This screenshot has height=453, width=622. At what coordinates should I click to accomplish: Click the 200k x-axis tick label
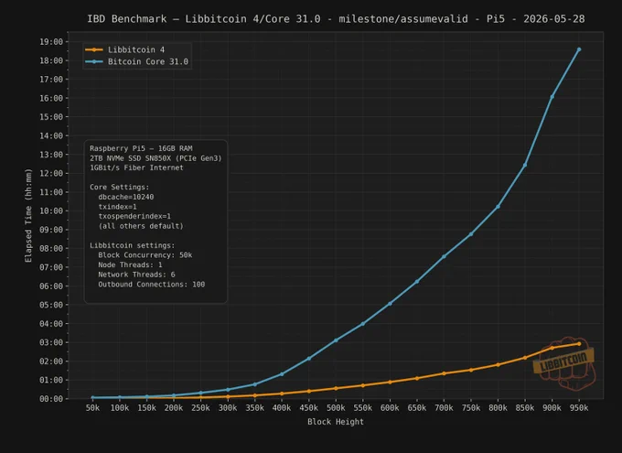pos(174,408)
